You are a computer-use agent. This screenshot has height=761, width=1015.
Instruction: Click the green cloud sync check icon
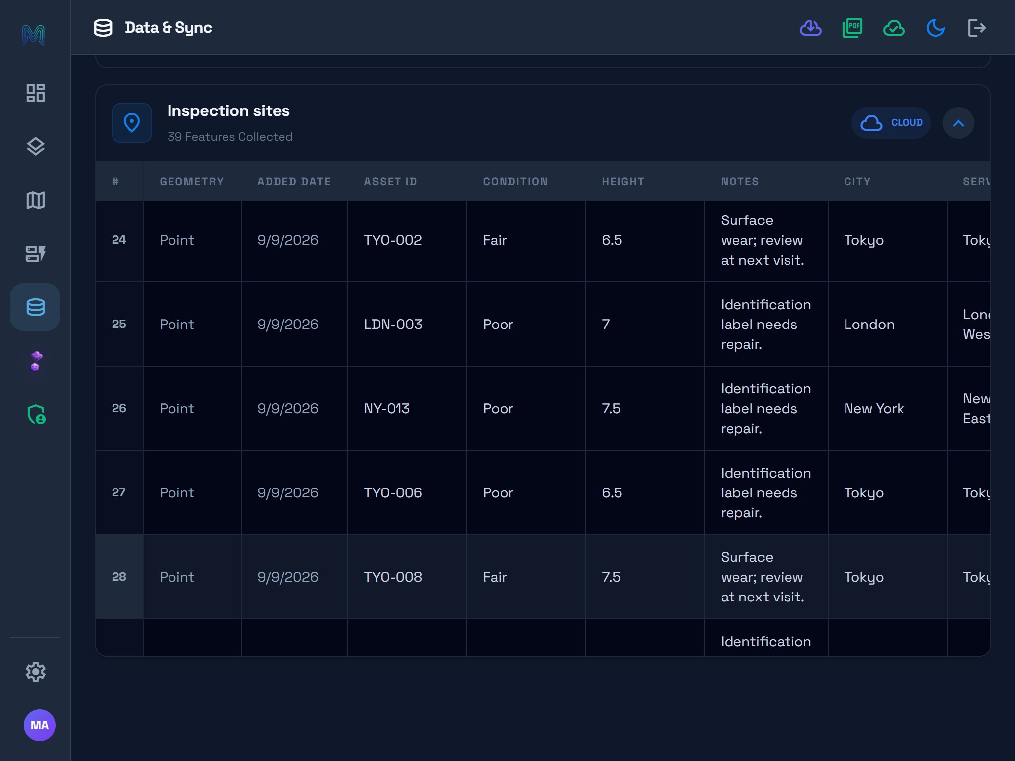point(894,28)
